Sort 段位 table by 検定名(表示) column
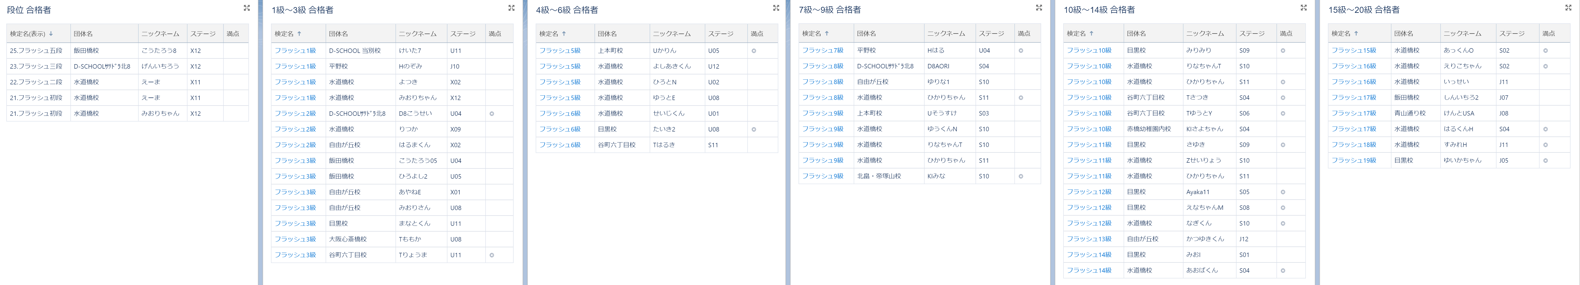This screenshot has width=1580, height=285. [x=38, y=34]
